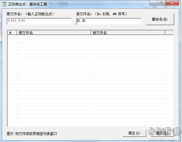Click the 提示:将文件或目录拖至列表窗口 hint text

(x=32, y=134)
